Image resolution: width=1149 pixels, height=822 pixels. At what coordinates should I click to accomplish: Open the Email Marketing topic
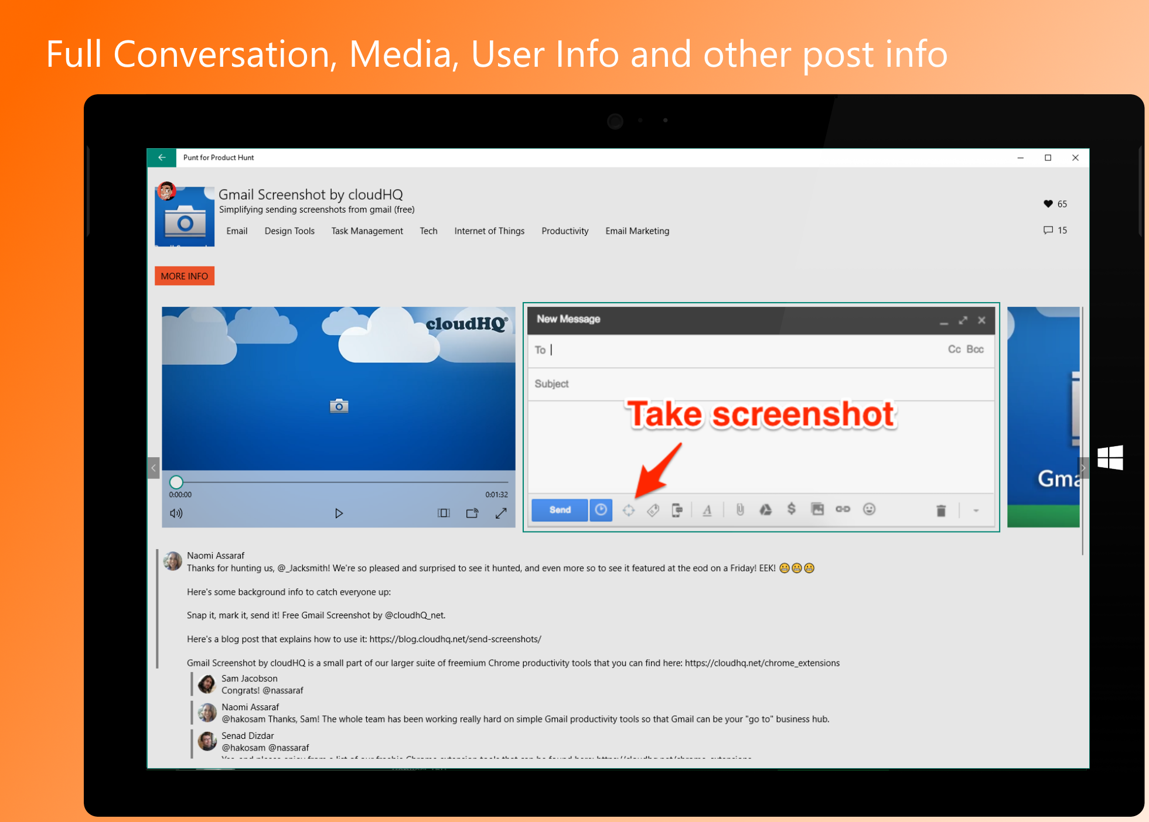click(637, 231)
